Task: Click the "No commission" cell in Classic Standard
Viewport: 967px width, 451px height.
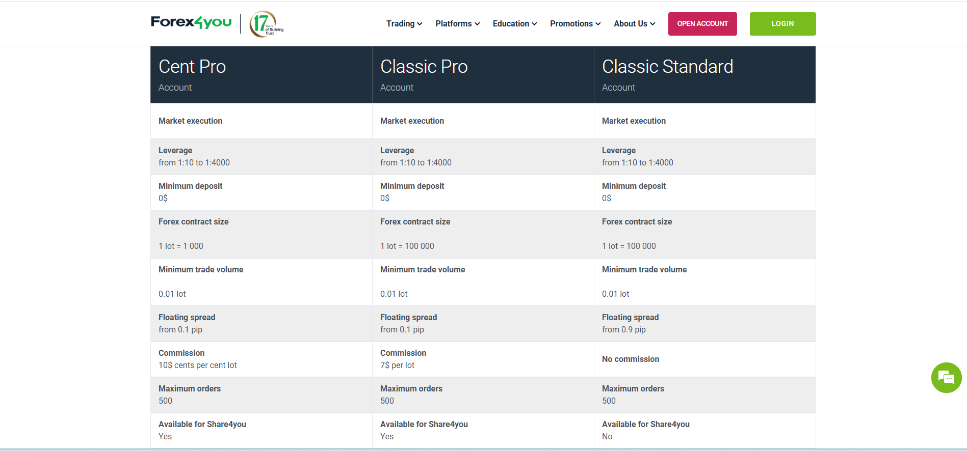Action: click(631, 359)
